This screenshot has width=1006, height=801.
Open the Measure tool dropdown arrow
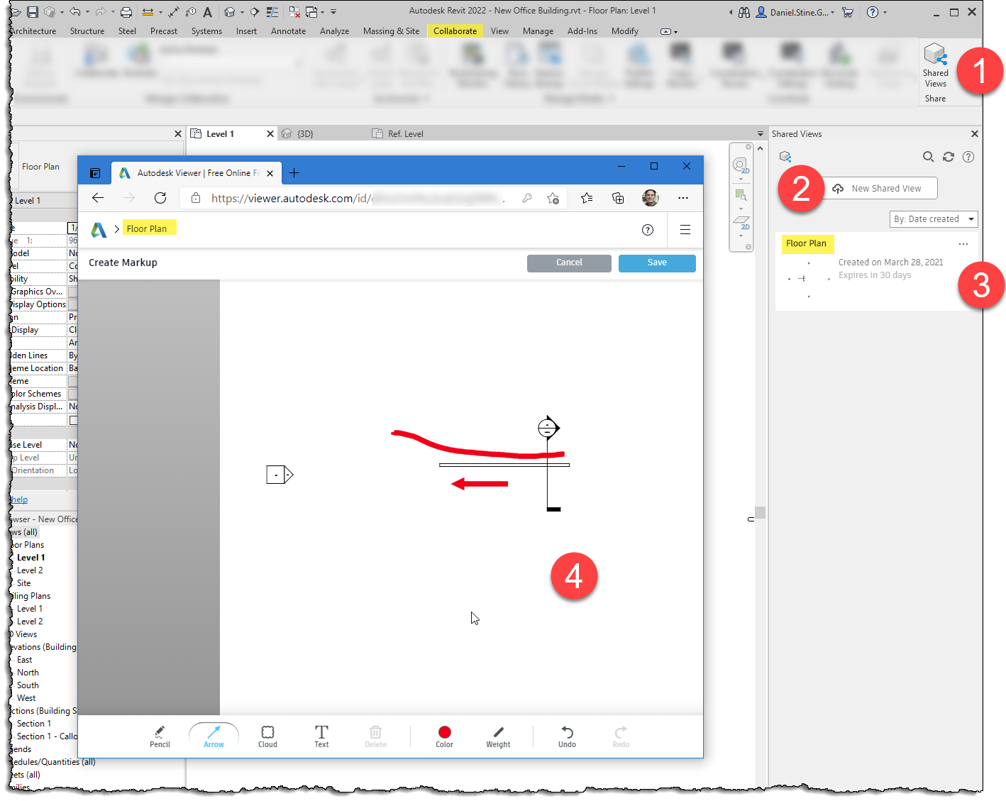[x=160, y=12]
